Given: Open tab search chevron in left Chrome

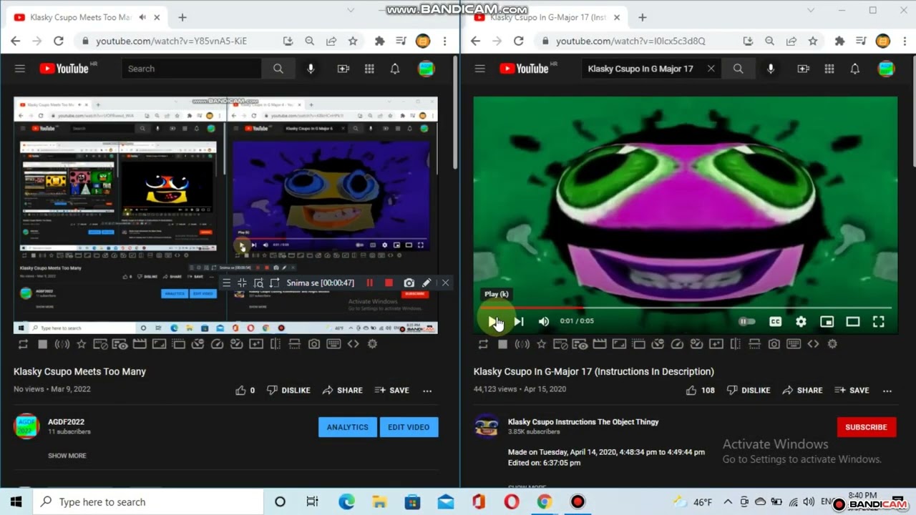Looking at the screenshot, I should coord(351,10).
